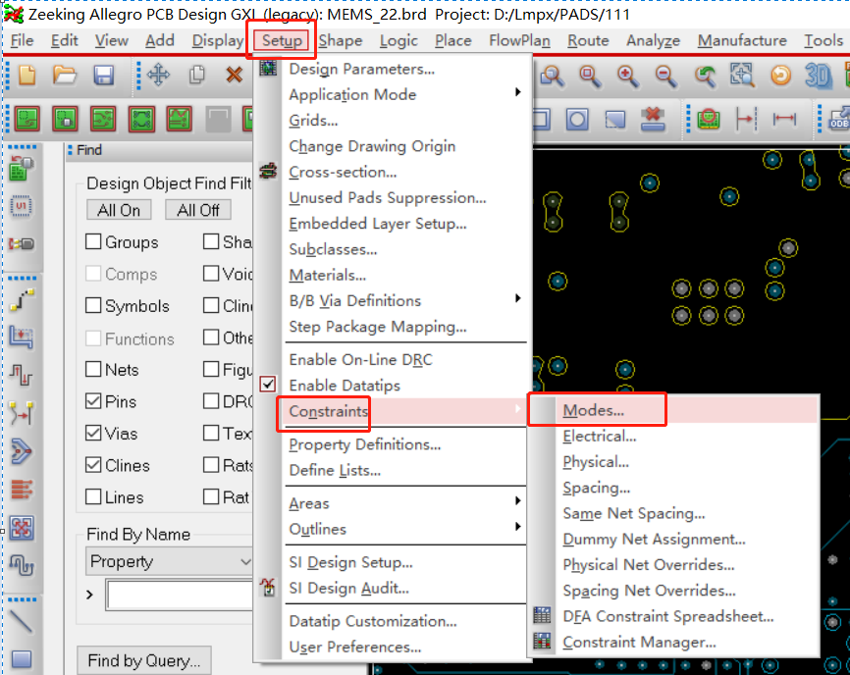Open the Setup menu
The height and width of the screenshot is (675, 850).
[x=282, y=40]
